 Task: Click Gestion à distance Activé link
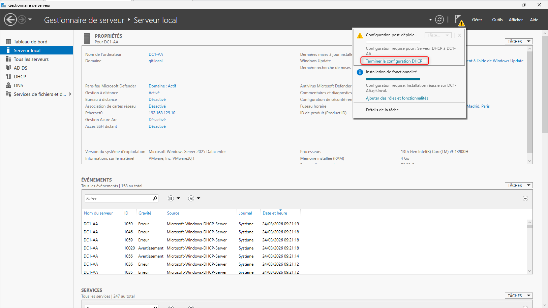tap(154, 93)
